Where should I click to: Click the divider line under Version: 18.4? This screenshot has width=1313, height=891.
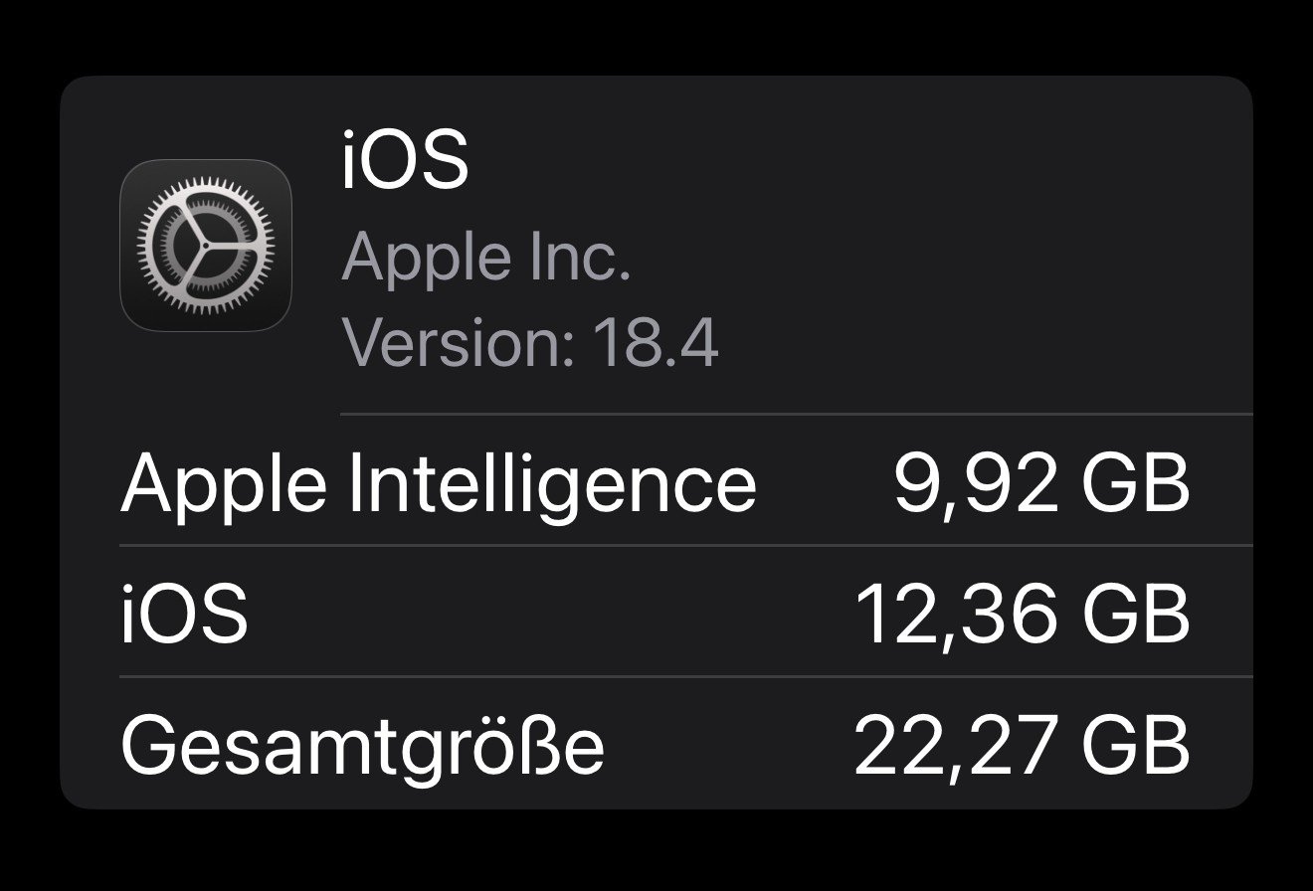click(x=796, y=413)
